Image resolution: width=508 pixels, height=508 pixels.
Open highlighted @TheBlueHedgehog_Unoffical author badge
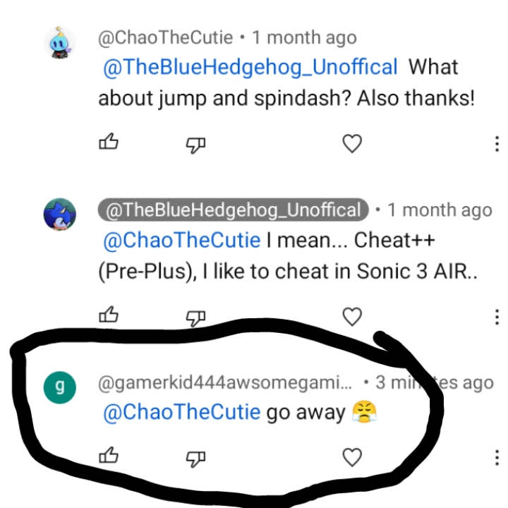[x=234, y=210]
